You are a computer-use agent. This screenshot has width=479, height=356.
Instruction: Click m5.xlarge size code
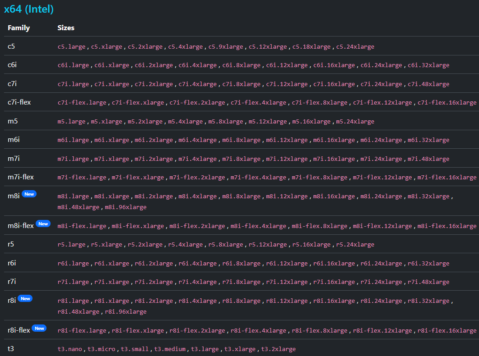point(106,122)
